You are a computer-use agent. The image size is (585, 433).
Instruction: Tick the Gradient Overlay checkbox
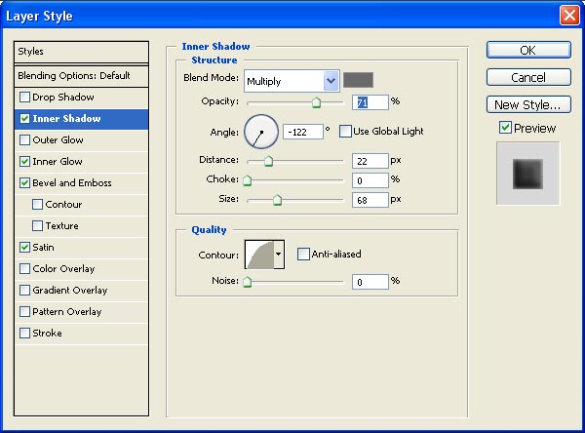tap(24, 290)
